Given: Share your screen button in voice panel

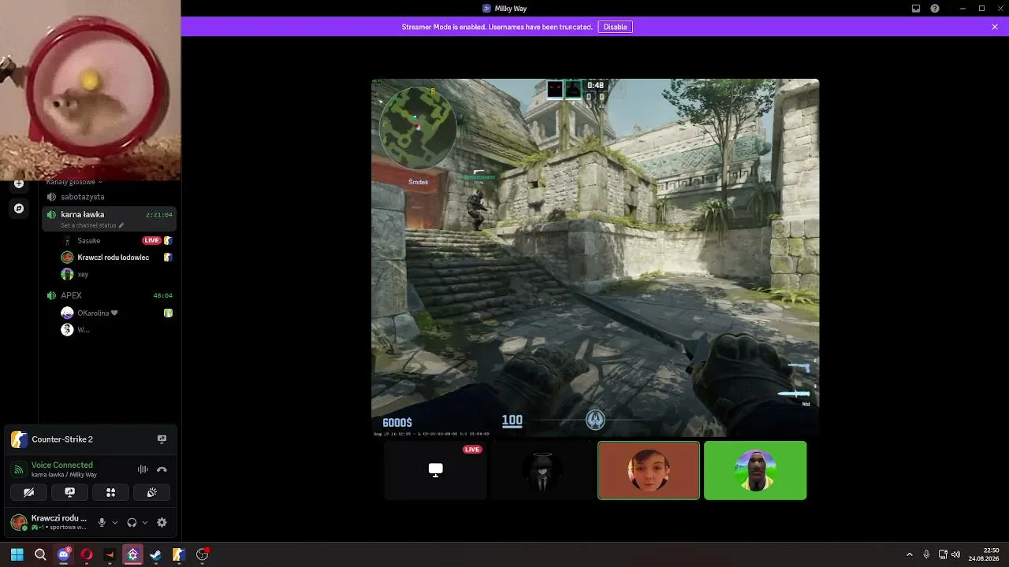Looking at the screenshot, I should tap(69, 492).
